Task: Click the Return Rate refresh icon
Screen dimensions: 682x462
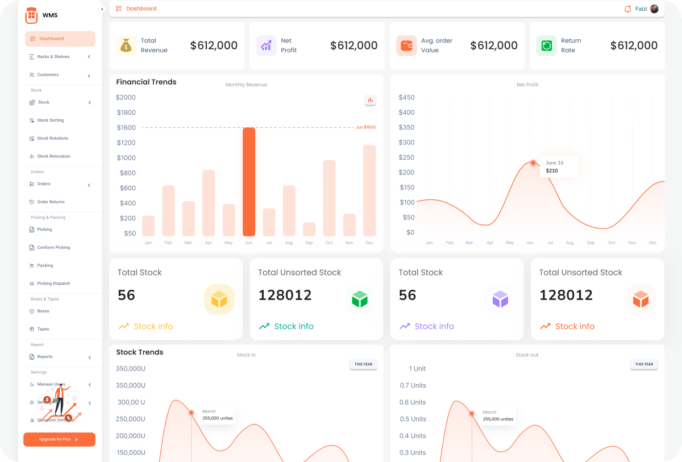Action: tap(546, 45)
